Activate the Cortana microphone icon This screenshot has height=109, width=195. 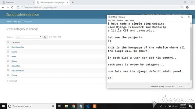tap(53, 106)
